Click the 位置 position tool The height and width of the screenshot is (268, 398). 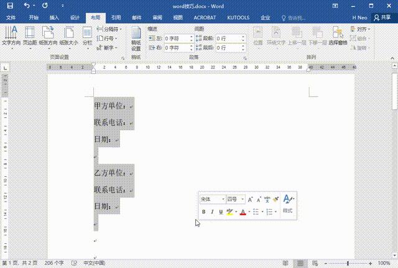pos(258,37)
